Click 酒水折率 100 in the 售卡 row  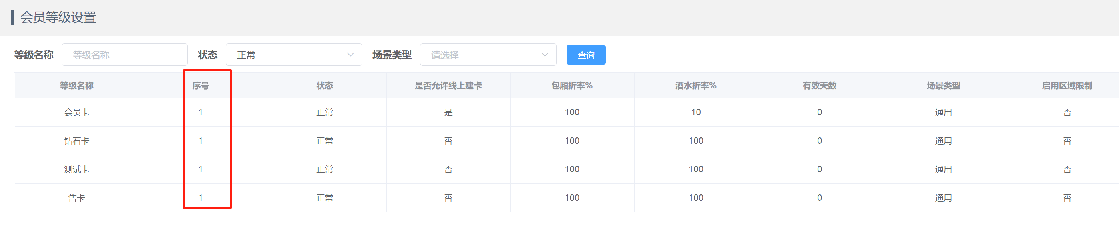pyautogui.click(x=696, y=198)
